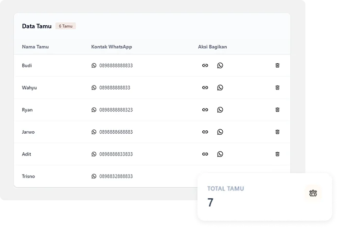Remove Adit using the trash icon
This screenshot has height=228, width=338.
[277, 154]
